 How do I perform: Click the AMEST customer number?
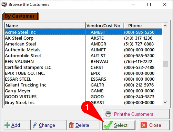(x=98, y=32)
